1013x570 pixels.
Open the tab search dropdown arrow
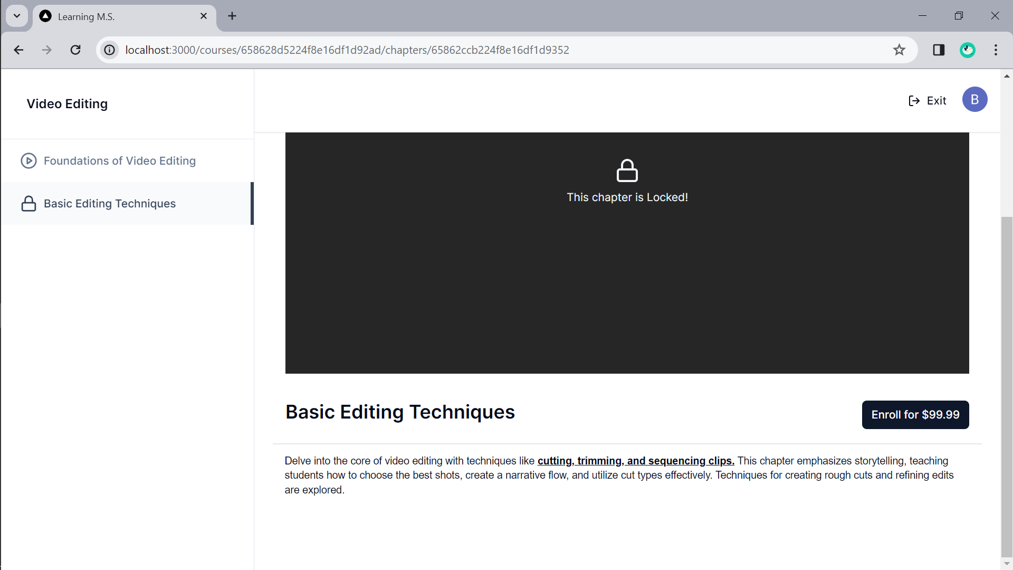point(17,16)
